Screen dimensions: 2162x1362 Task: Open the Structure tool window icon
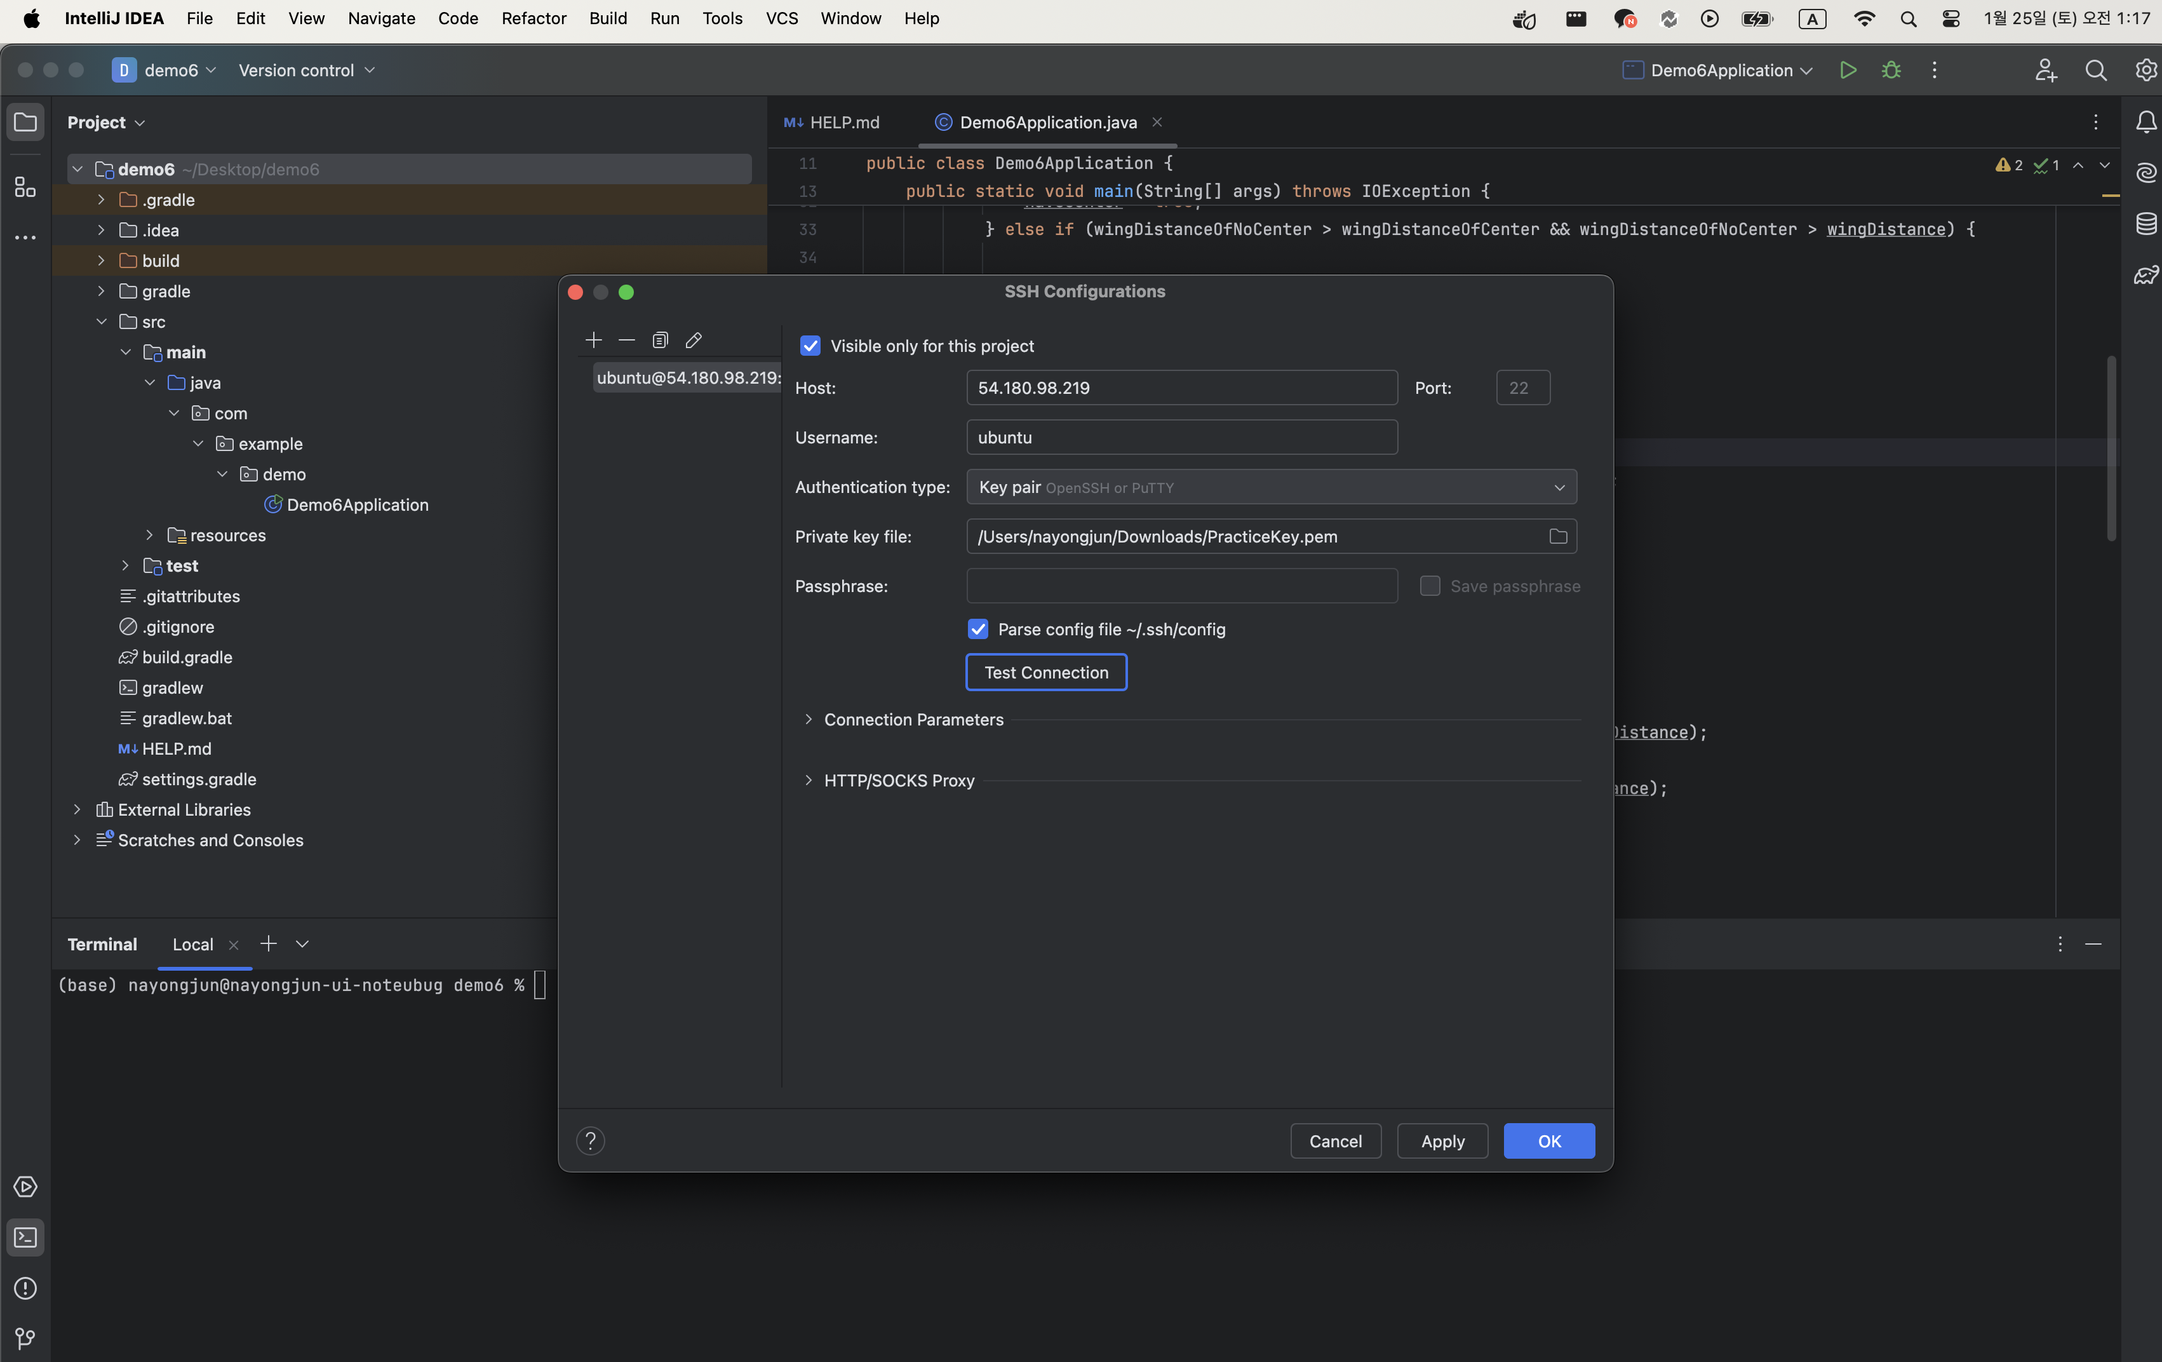click(x=25, y=187)
